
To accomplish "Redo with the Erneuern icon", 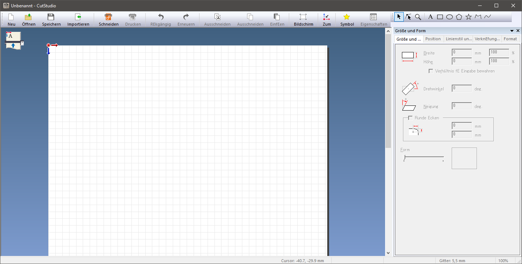I will (186, 17).
